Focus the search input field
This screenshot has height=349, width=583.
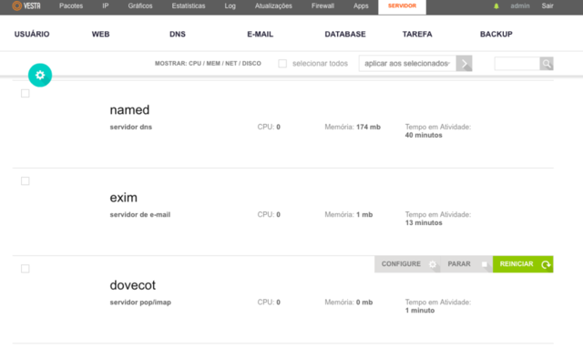tap(517, 64)
